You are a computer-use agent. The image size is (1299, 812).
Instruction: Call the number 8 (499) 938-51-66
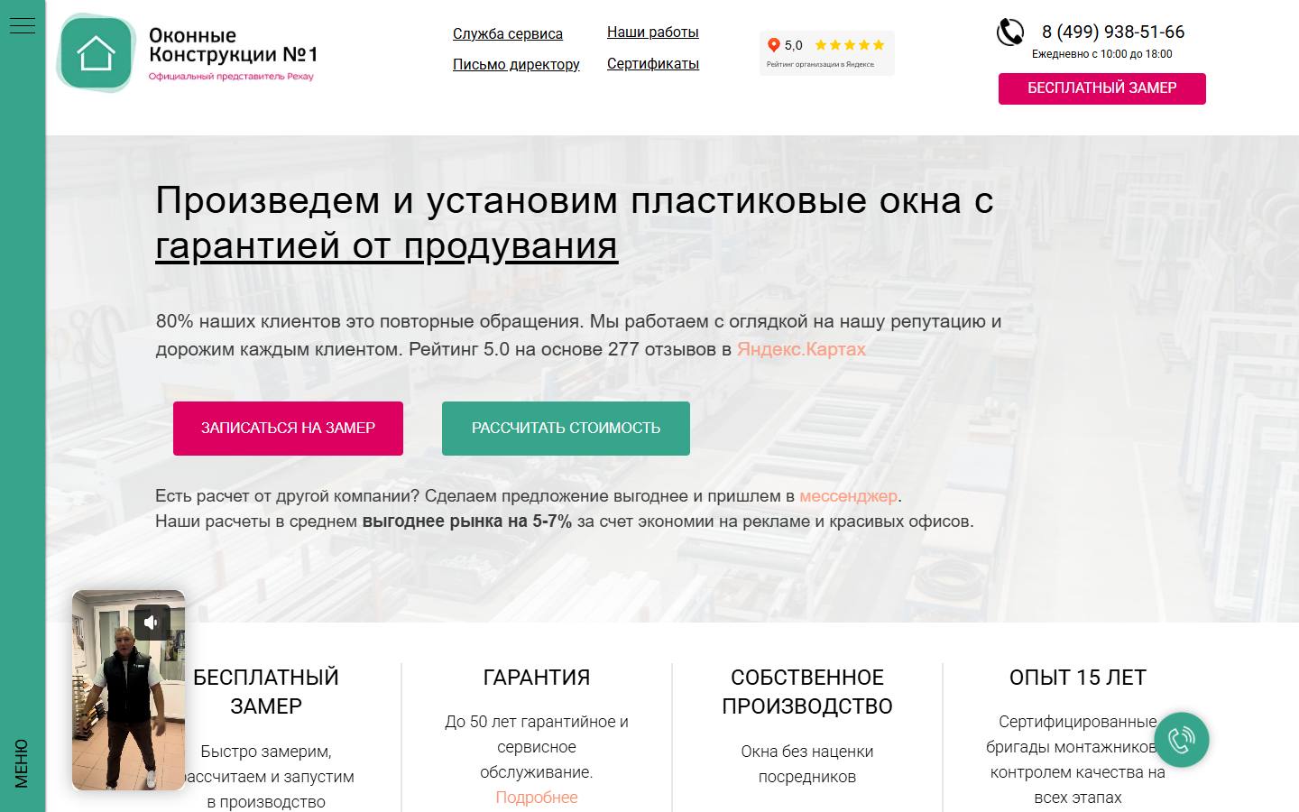1113,32
